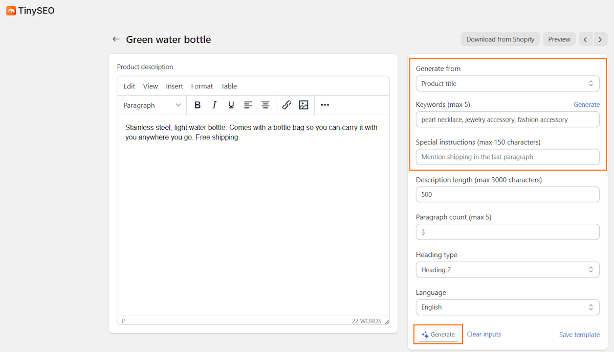Open the Insert menu
Screen dimensions: 614x352
point(174,86)
